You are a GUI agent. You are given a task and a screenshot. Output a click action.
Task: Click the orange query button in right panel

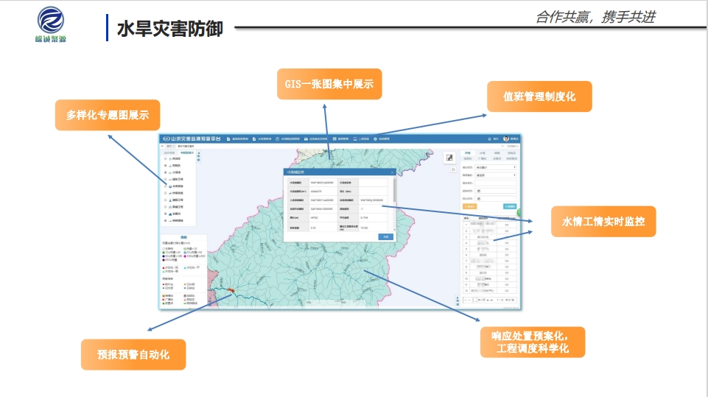[469, 207]
